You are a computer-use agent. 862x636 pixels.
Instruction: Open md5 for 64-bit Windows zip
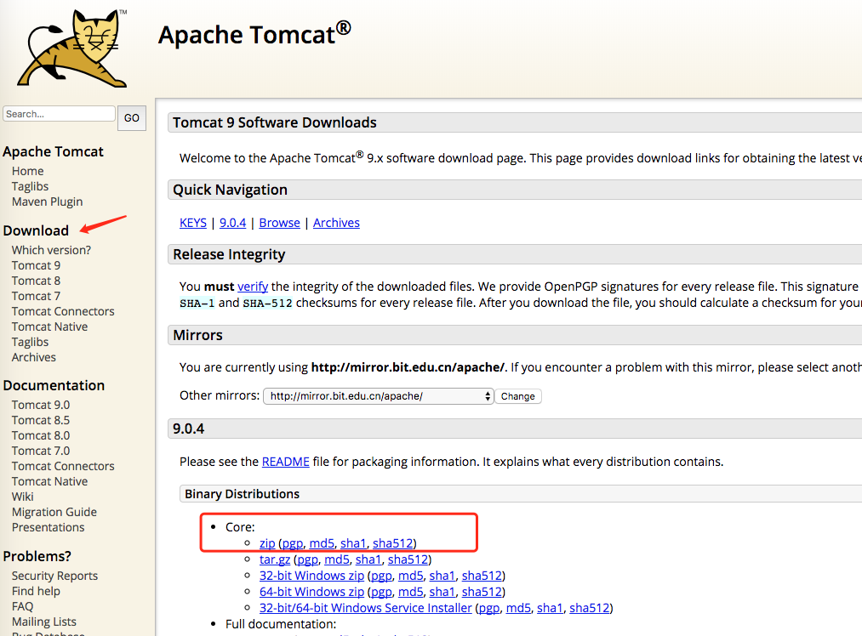coord(411,592)
